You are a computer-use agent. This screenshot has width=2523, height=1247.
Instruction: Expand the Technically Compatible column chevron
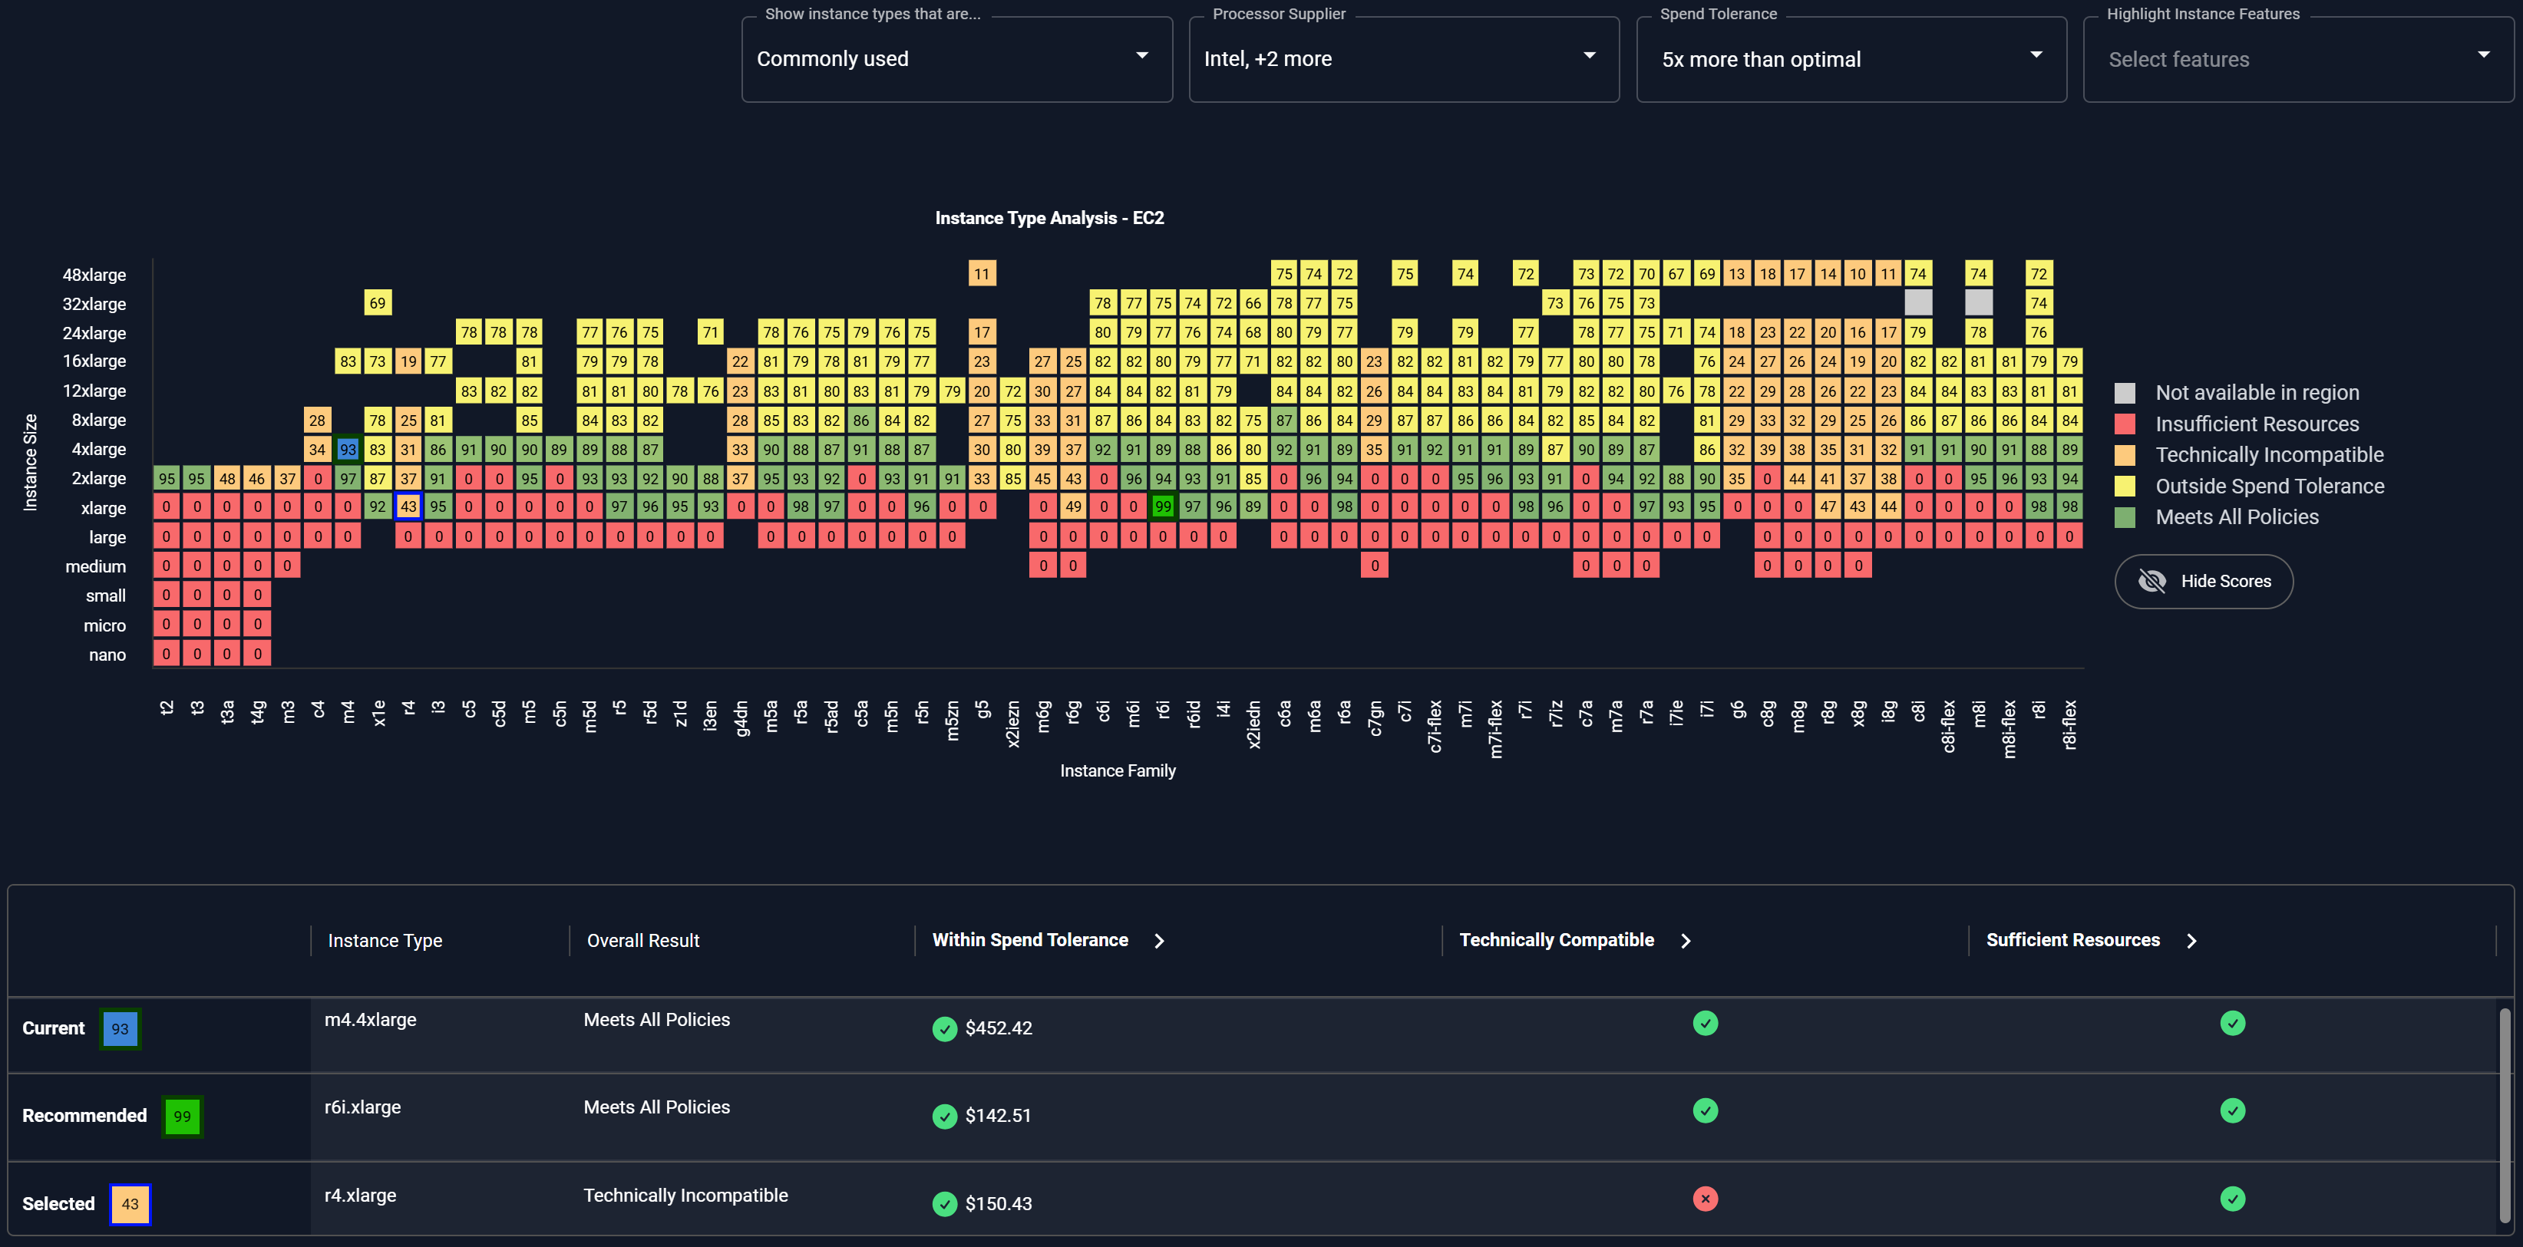click(x=1686, y=941)
